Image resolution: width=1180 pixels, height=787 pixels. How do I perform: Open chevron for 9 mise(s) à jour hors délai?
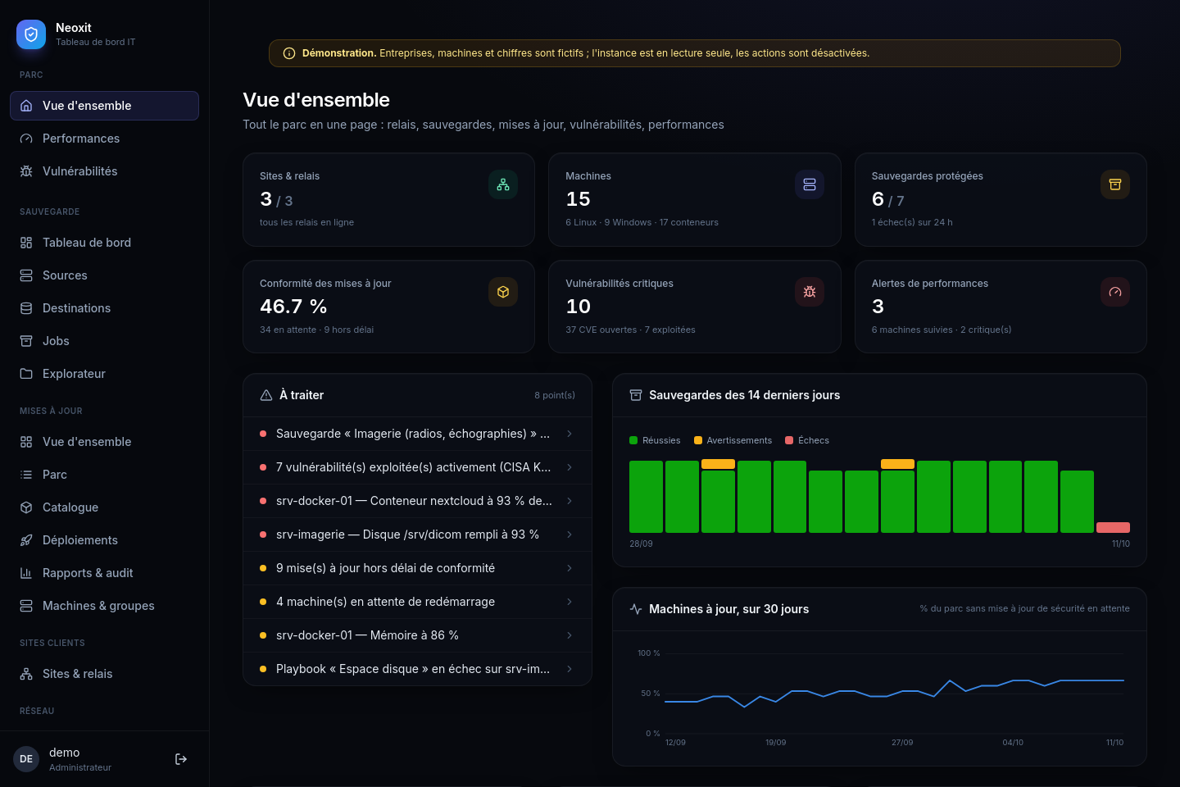pos(570,568)
